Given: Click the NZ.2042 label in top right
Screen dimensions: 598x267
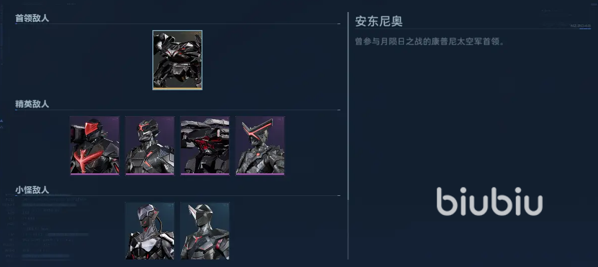Looking at the screenshot, I should coord(580,26).
